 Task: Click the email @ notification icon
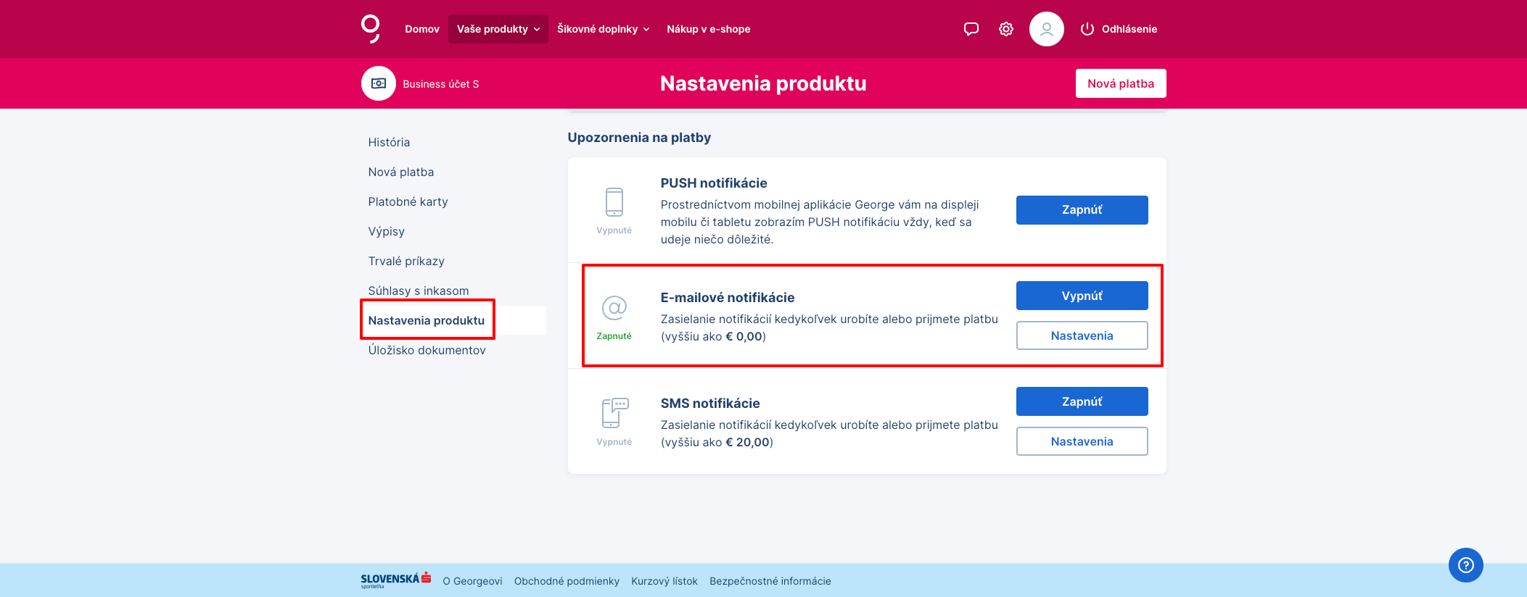pos(614,308)
